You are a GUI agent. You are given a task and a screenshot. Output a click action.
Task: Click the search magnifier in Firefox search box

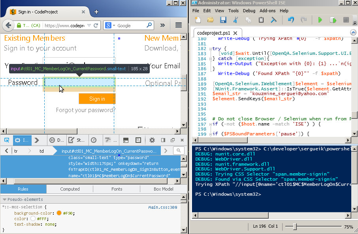pos(149,25)
